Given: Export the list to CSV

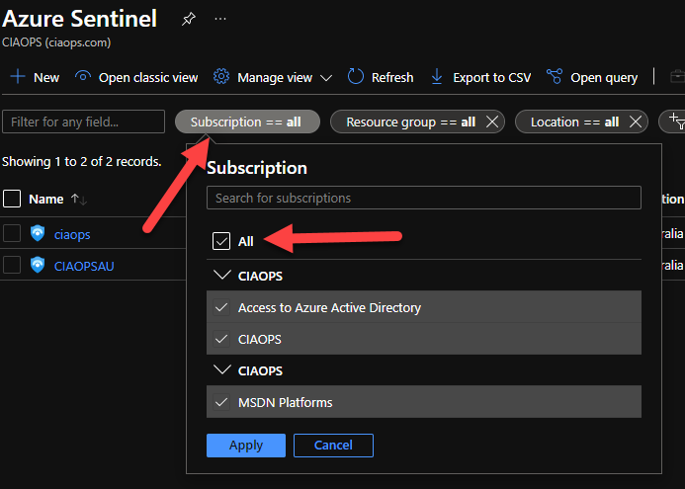Looking at the screenshot, I should click(437, 77).
